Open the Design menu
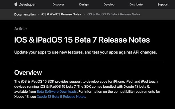The image size is (175, 109). pyautogui.click(x=84, y=4)
